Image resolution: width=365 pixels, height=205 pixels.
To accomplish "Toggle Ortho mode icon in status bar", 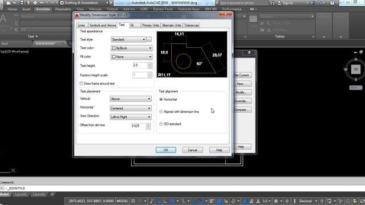I will pos(165,201).
